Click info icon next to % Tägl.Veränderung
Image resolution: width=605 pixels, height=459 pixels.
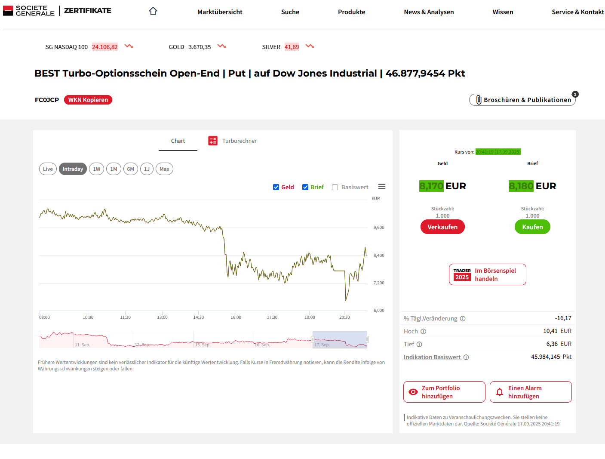click(463, 319)
